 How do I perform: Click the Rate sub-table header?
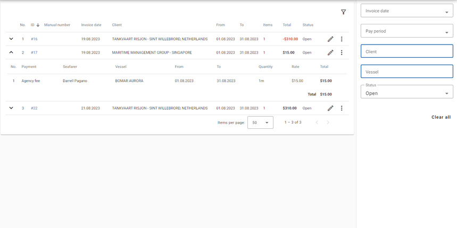[295, 67]
